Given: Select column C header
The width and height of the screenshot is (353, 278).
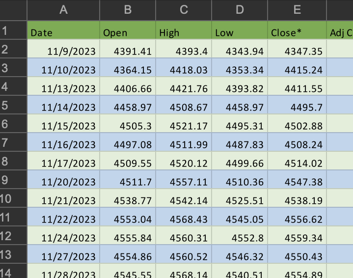Looking at the screenshot, I should [184, 10].
